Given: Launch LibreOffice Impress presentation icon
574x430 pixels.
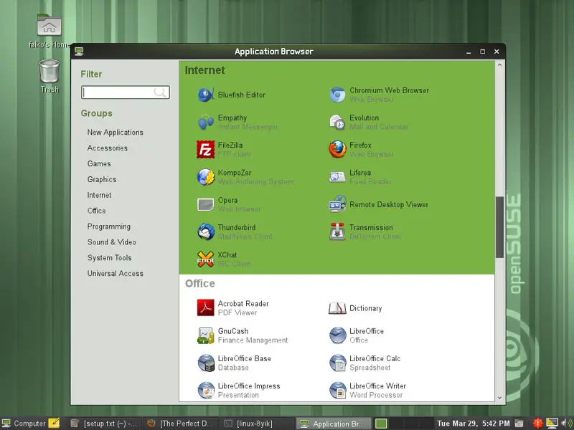Looking at the screenshot, I should click(206, 390).
